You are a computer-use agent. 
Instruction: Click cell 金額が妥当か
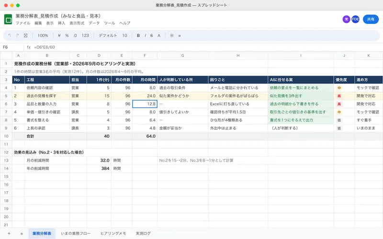183,128
